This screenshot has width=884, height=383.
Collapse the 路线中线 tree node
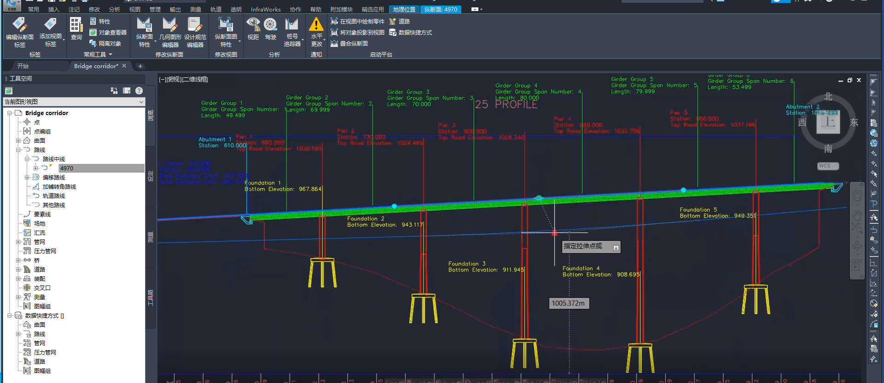coord(27,159)
